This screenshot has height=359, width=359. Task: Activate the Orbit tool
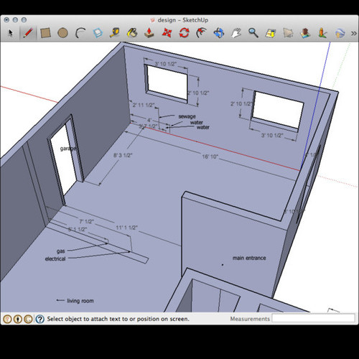219,33
